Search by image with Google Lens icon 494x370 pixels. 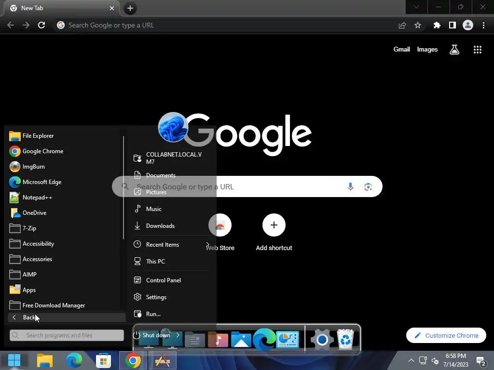[368, 186]
